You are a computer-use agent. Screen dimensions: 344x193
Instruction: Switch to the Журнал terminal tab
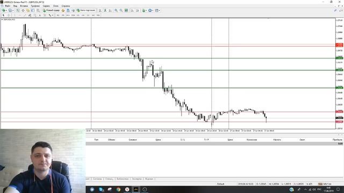pos(149,179)
